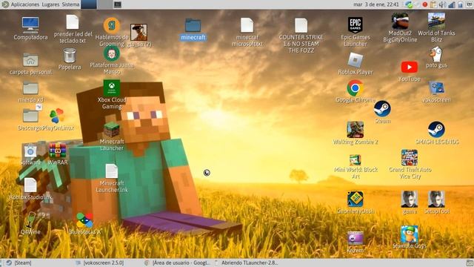The image size is (474, 267).
Task: Open Xbox Cloud Gaming shortcut
Action: point(112,88)
